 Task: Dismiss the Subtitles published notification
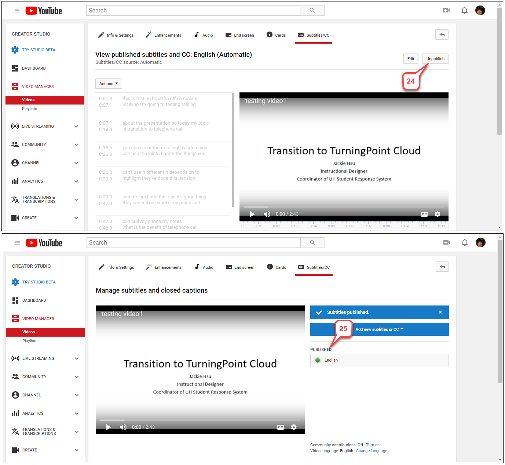point(440,312)
